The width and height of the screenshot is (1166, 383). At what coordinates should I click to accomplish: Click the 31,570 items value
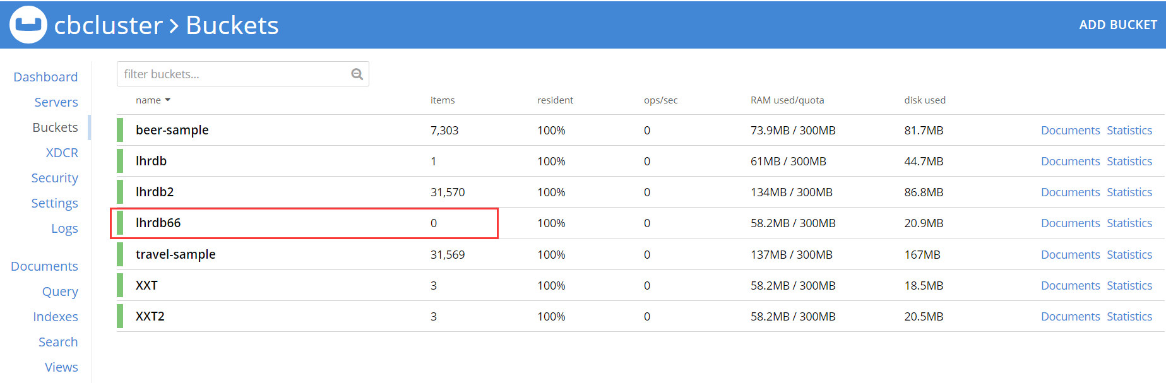(448, 192)
